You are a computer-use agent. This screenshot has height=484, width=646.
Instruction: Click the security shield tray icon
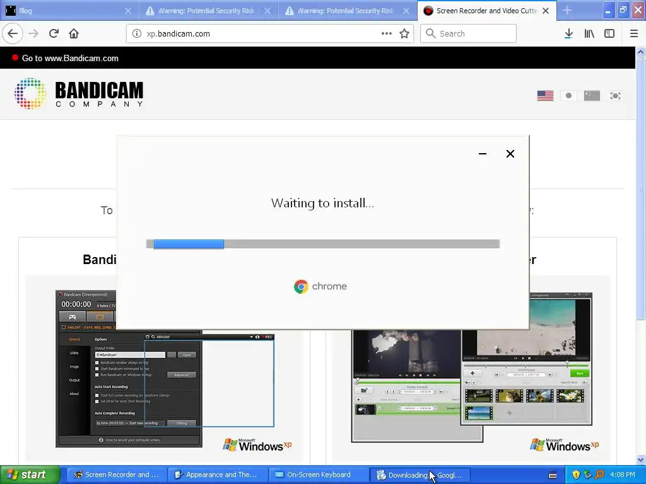pos(577,475)
